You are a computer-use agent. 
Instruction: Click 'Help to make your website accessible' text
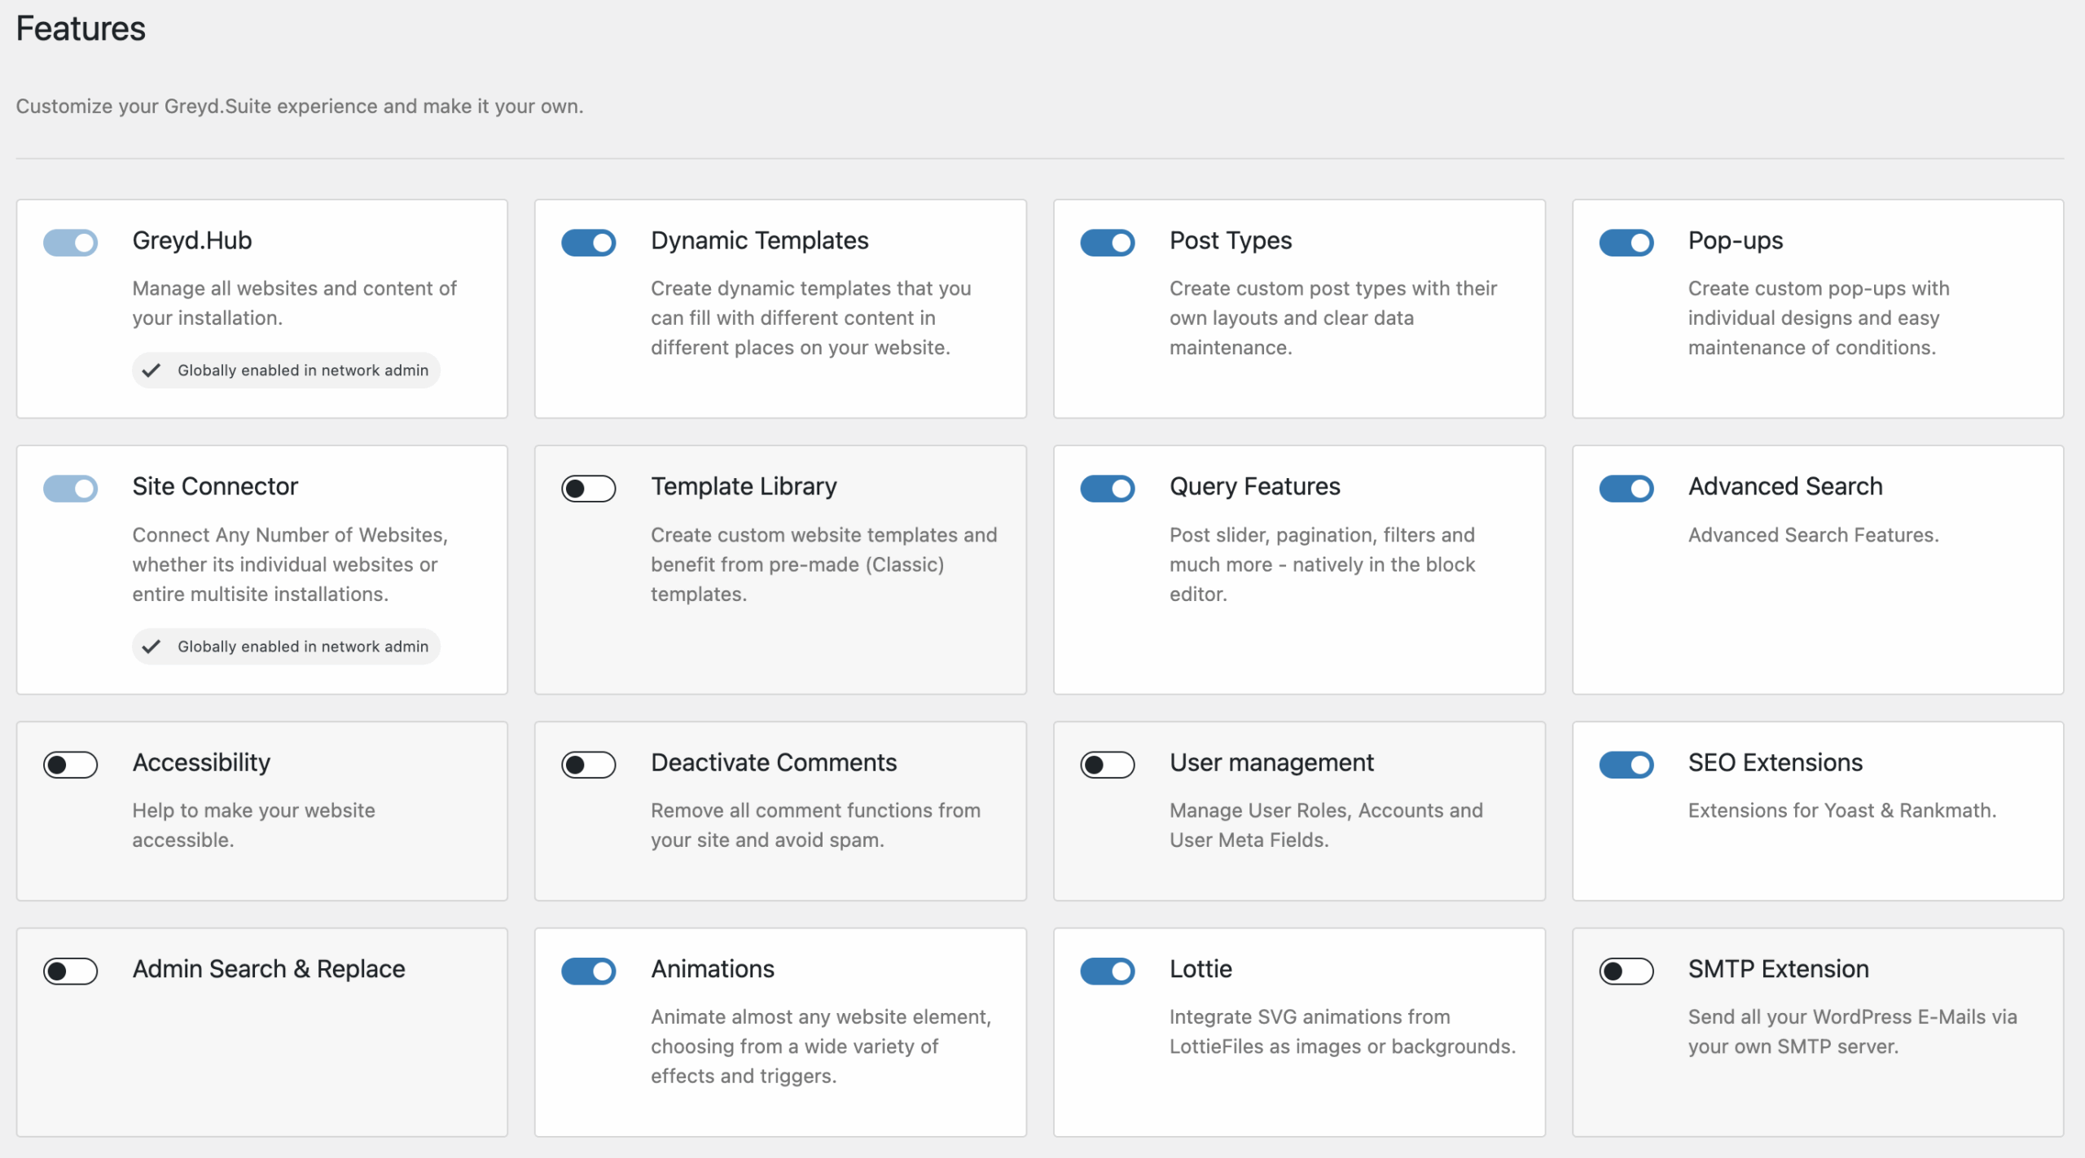[x=253, y=826]
